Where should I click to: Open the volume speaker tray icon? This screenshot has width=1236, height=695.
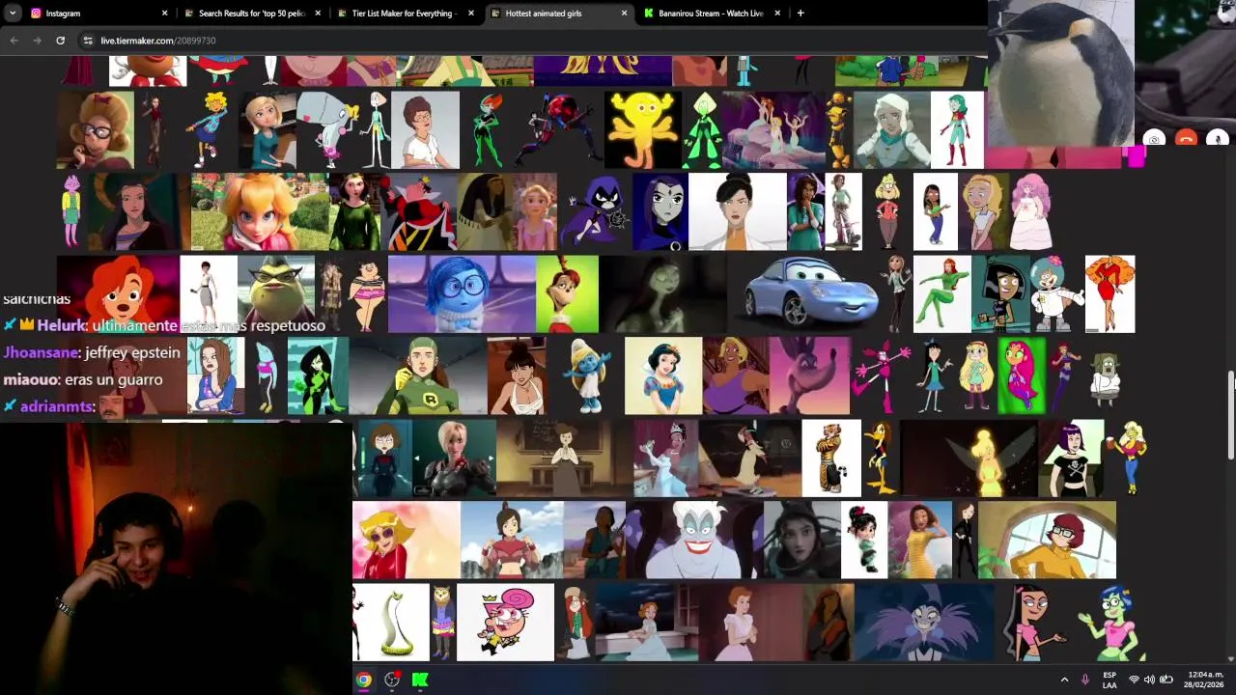point(1149,680)
